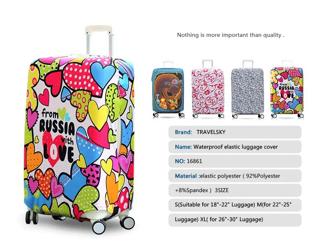The width and height of the screenshot is (323, 240).
Task: Click the NO: 16861 product number row
Action: click(x=235, y=161)
